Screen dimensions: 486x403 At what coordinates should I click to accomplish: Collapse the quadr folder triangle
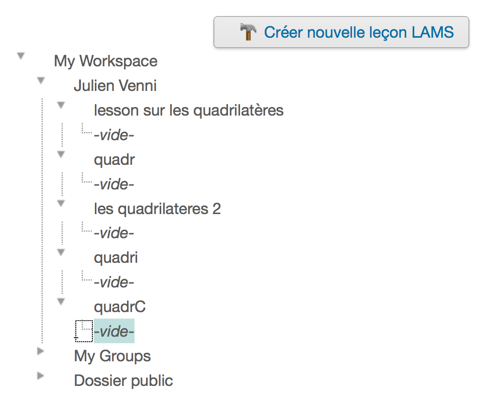click(x=61, y=154)
